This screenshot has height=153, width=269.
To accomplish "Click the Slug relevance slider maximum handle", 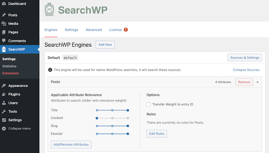I will coord(128,126).
